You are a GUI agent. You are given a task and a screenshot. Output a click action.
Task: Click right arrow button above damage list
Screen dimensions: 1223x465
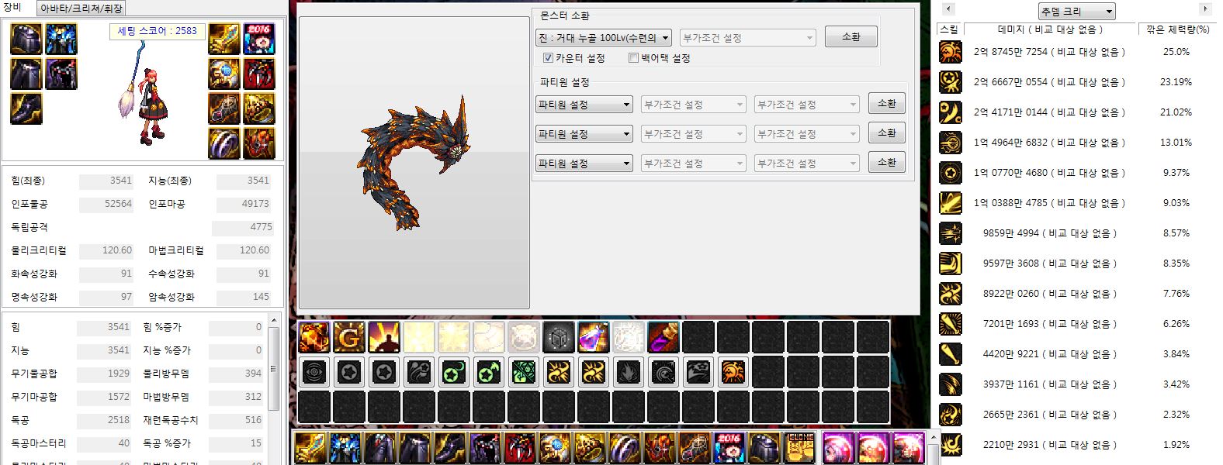pyautogui.click(x=1205, y=9)
